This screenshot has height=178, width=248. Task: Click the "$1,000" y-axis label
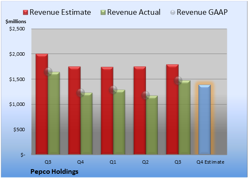(x=17, y=104)
